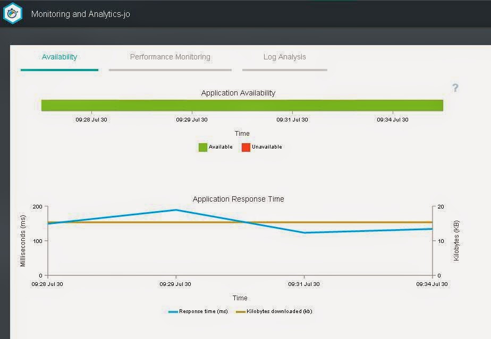Toggle the Response time (ms) legend entry
Image resolution: width=491 pixels, height=339 pixels.
point(198,311)
